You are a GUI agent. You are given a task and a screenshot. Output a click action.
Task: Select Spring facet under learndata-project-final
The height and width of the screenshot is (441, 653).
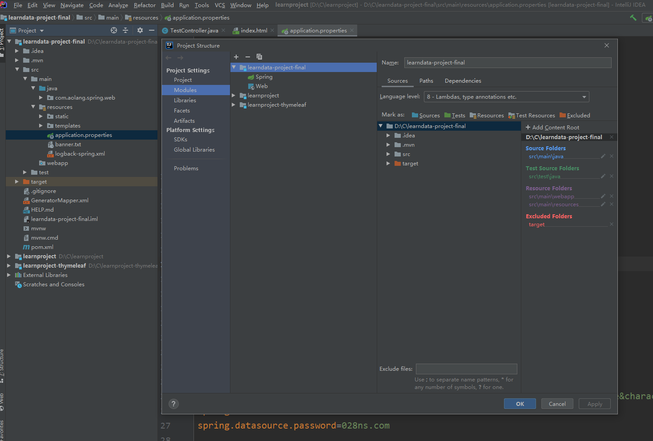260,76
